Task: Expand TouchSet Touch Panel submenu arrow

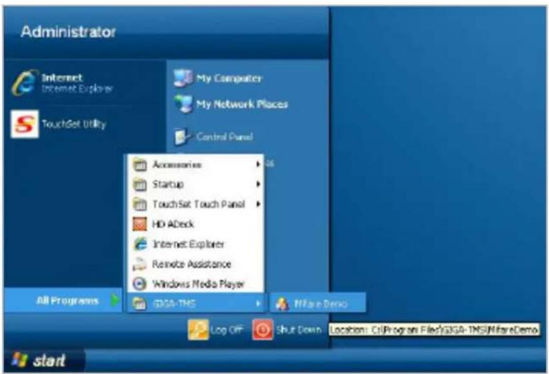Action: pos(259,203)
